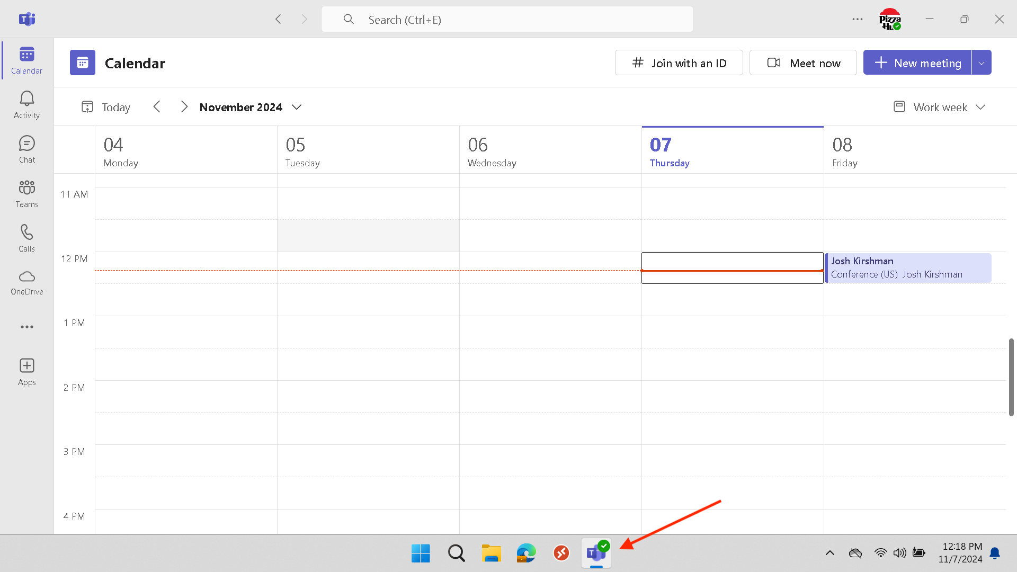Expand the New meeting dropdown arrow

tap(981, 63)
